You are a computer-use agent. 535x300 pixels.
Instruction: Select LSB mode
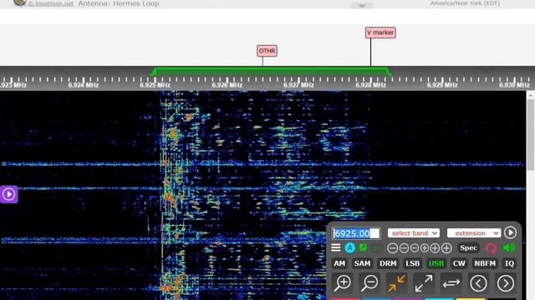point(412,263)
